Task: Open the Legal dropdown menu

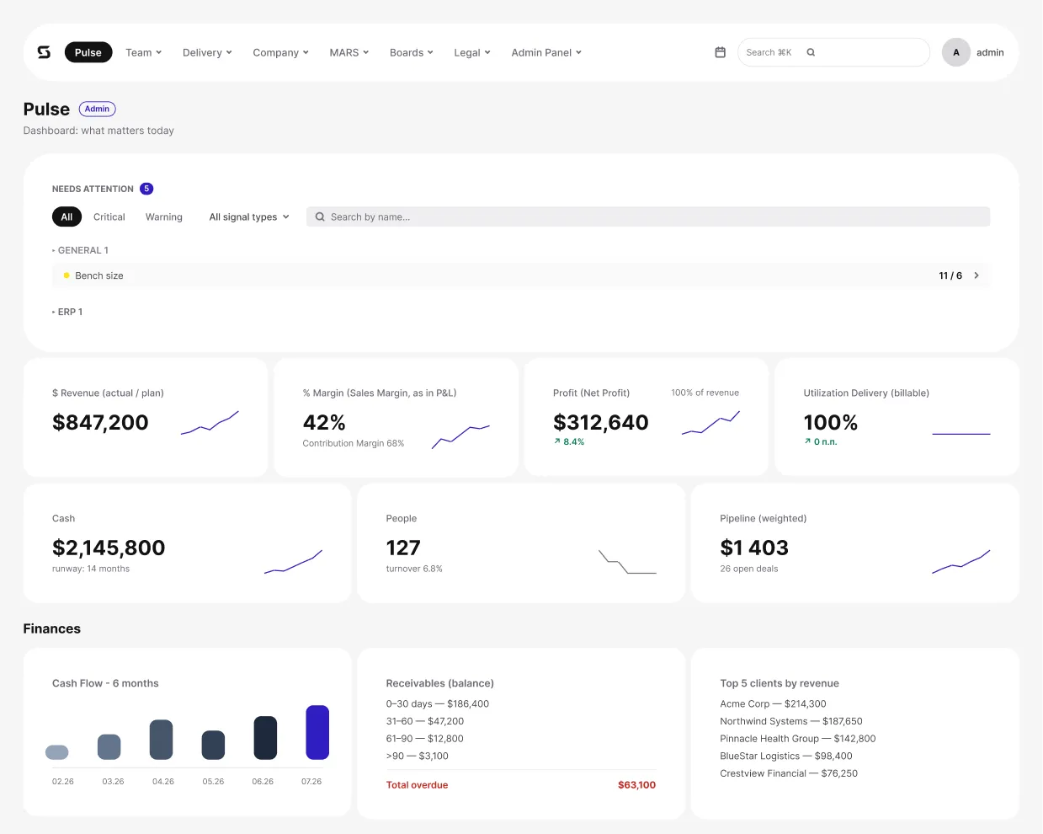Action: click(472, 52)
